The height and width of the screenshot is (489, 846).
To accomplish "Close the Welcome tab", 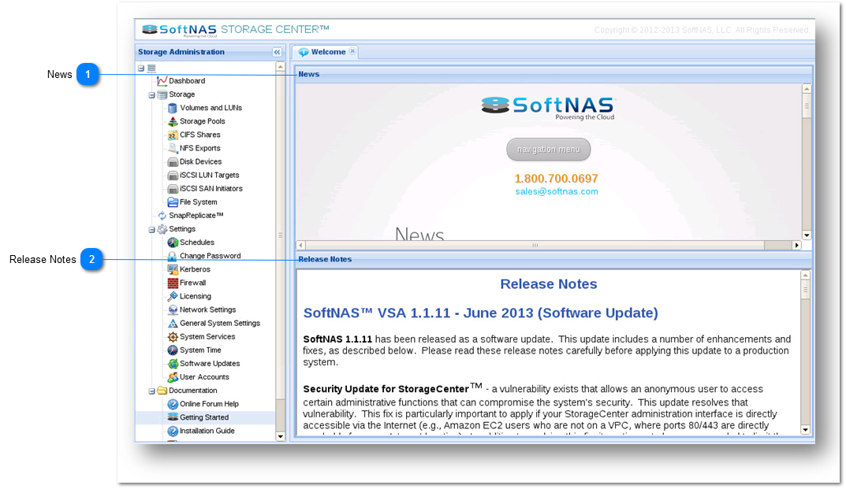I will point(352,51).
